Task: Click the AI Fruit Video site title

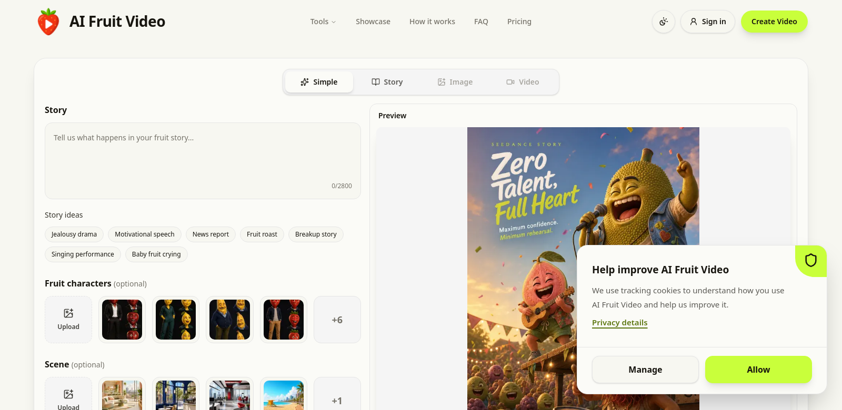Action: (x=117, y=22)
